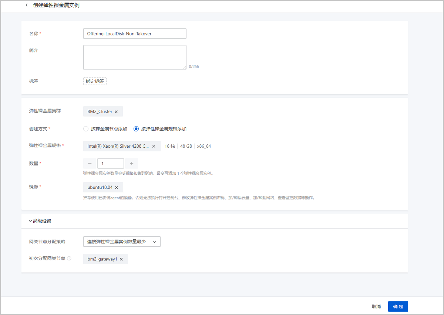
Task: Remove the BM2_Cluster tag via its x icon
Action: tap(116, 112)
